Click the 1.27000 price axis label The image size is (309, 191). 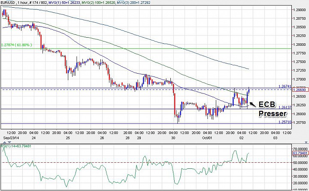pyautogui.click(x=300, y=79)
